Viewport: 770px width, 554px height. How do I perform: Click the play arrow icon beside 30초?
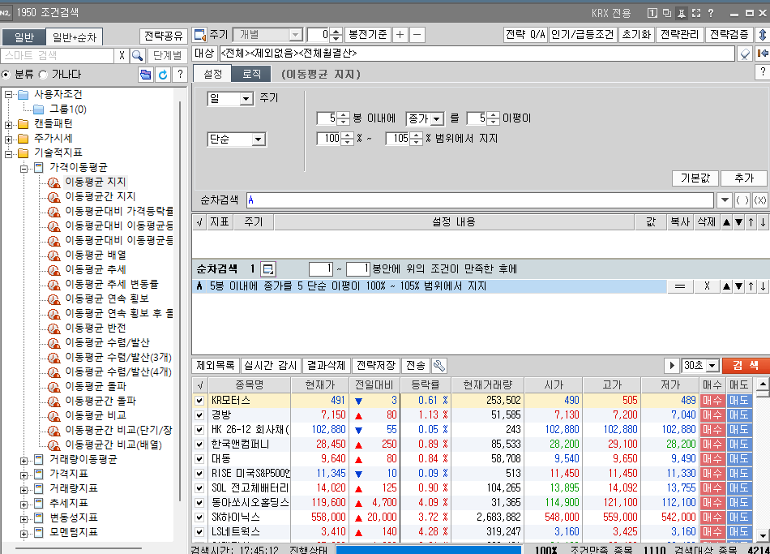(671, 366)
